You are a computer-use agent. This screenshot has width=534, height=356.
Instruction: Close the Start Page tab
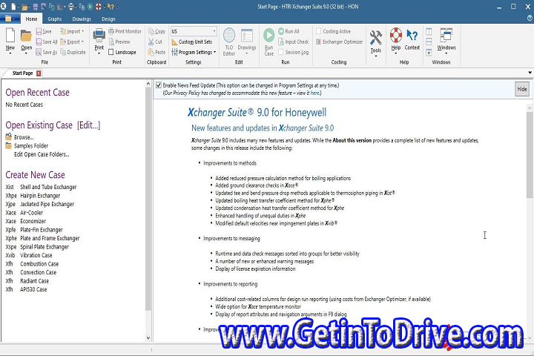39,73
